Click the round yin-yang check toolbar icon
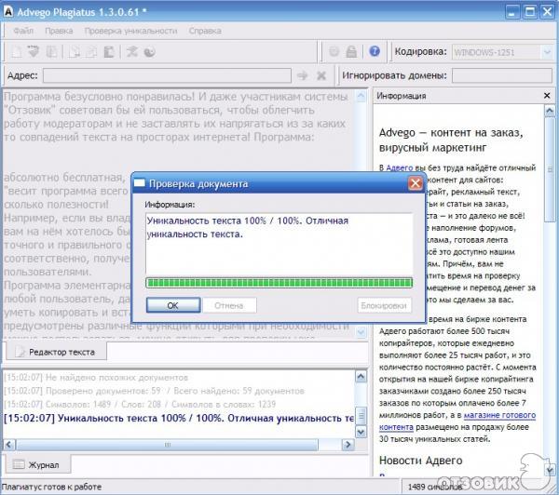The image size is (559, 495). 150,52
